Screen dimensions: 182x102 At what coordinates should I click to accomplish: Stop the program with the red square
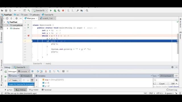[63, 10]
